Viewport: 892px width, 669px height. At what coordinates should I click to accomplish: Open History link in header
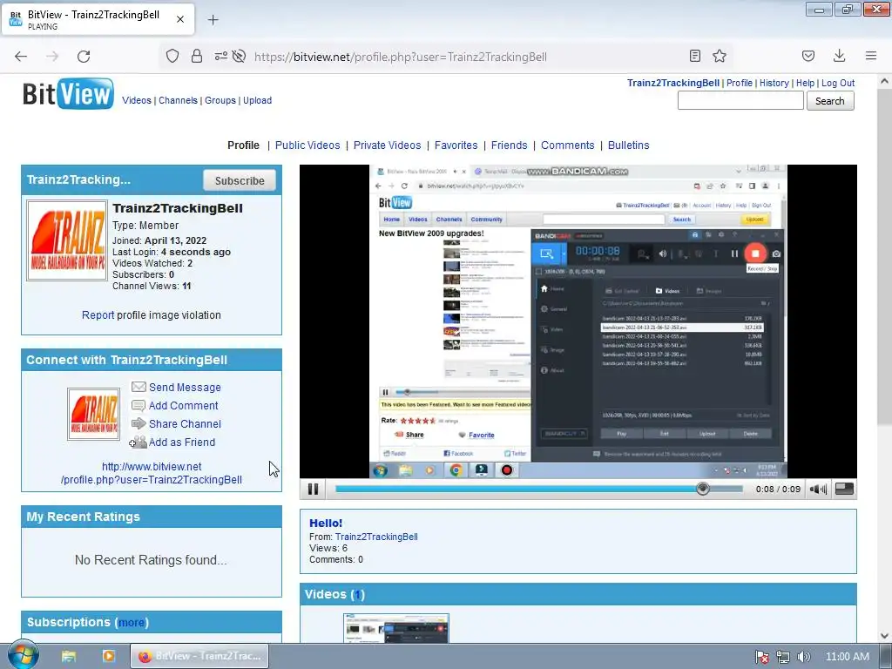pos(774,83)
